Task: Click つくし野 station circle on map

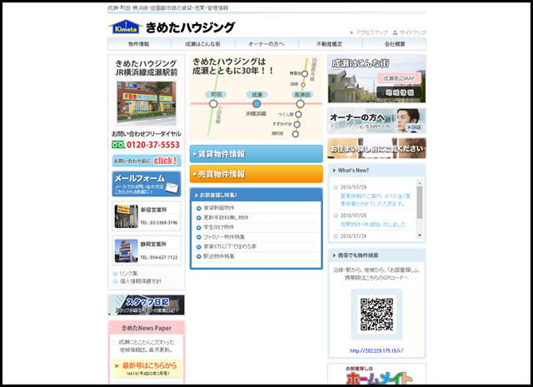Action: click(298, 115)
